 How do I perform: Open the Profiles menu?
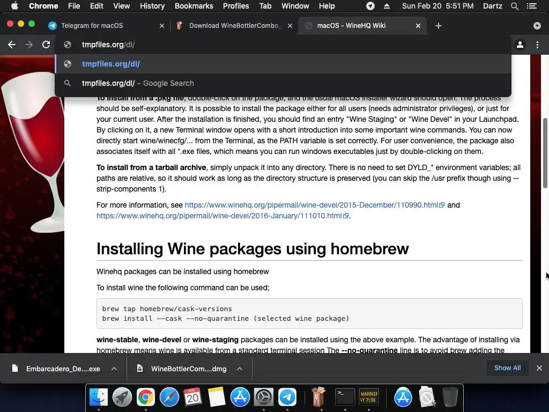236,6
